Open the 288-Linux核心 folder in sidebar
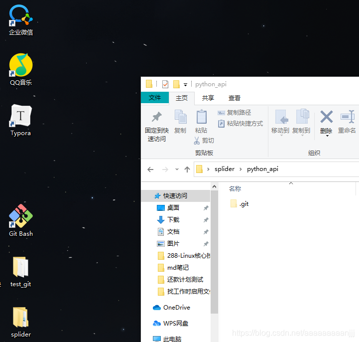This screenshot has width=359, height=342. [x=184, y=255]
